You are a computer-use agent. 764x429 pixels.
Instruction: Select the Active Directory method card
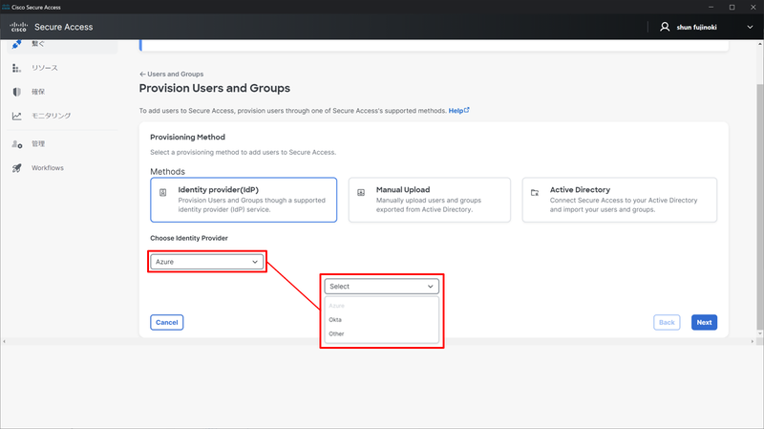click(x=619, y=200)
